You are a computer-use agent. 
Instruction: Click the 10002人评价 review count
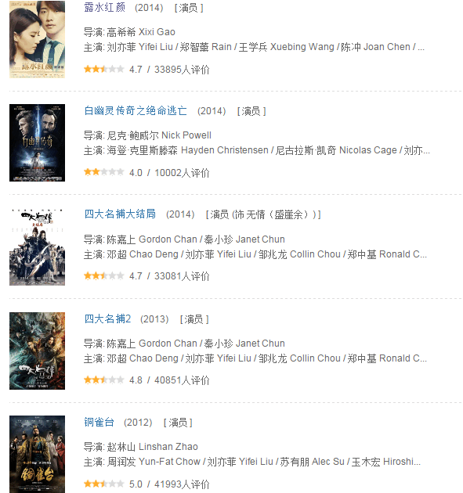pos(182,173)
